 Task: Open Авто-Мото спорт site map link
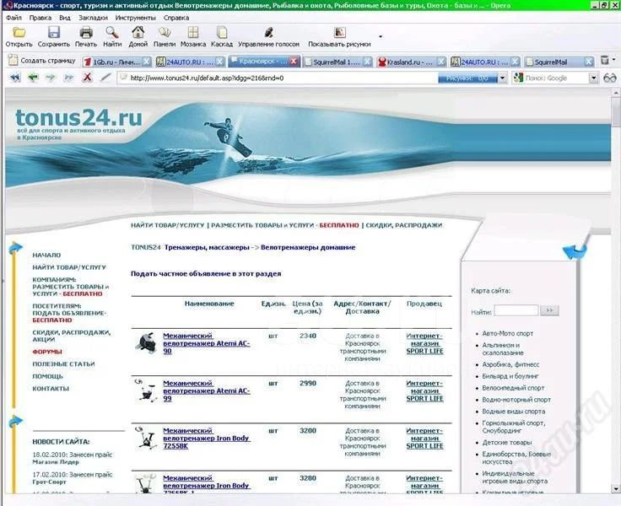507,333
